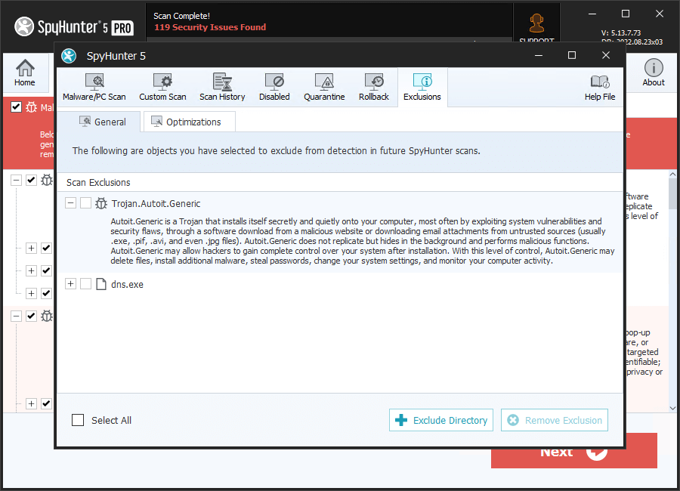The width and height of the screenshot is (680, 491).
Task: Open the Malware/PC Scan icon
Action: [94, 88]
